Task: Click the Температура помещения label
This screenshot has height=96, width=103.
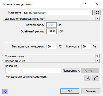Action: pyautogui.click(x=28, y=46)
